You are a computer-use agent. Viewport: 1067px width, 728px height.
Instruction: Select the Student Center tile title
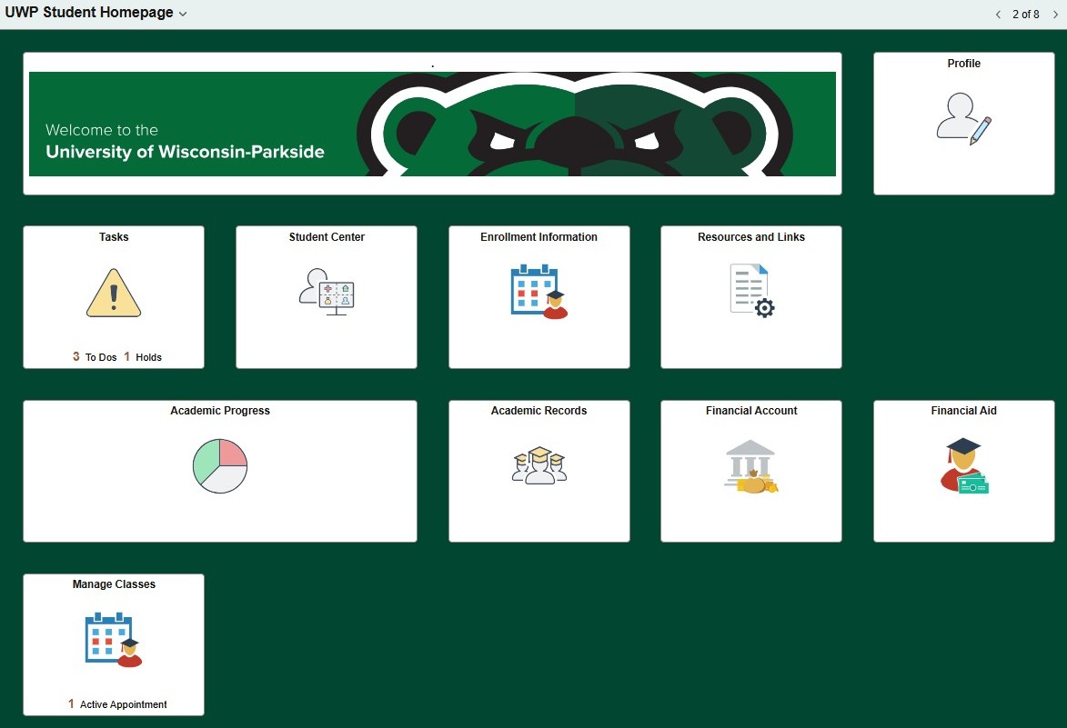point(327,236)
